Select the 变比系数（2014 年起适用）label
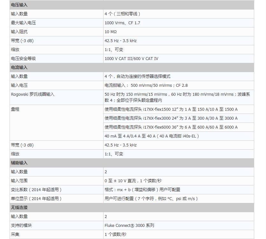 click(x=36, y=190)
